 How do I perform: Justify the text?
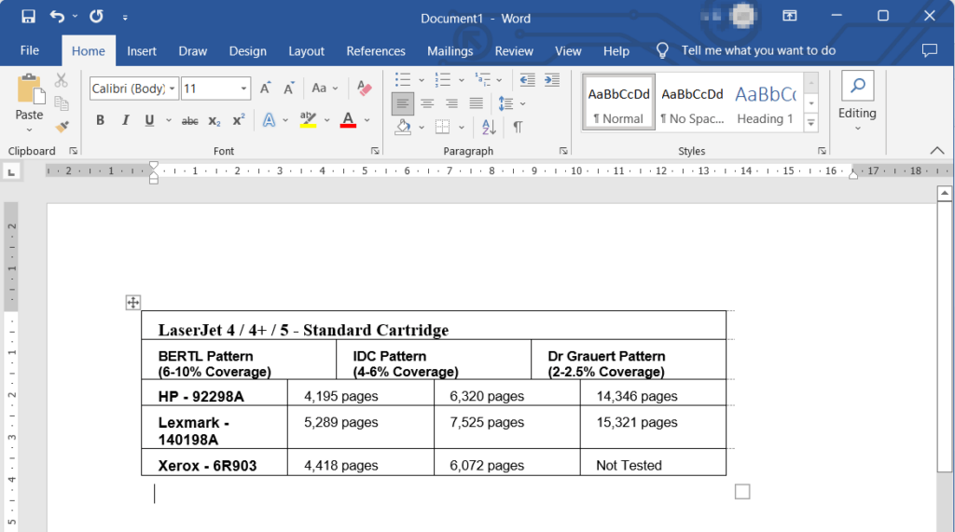click(476, 103)
